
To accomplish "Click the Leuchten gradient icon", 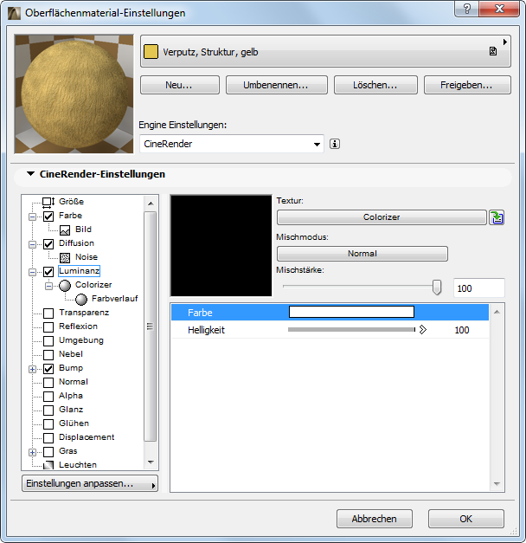I will (x=48, y=465).
